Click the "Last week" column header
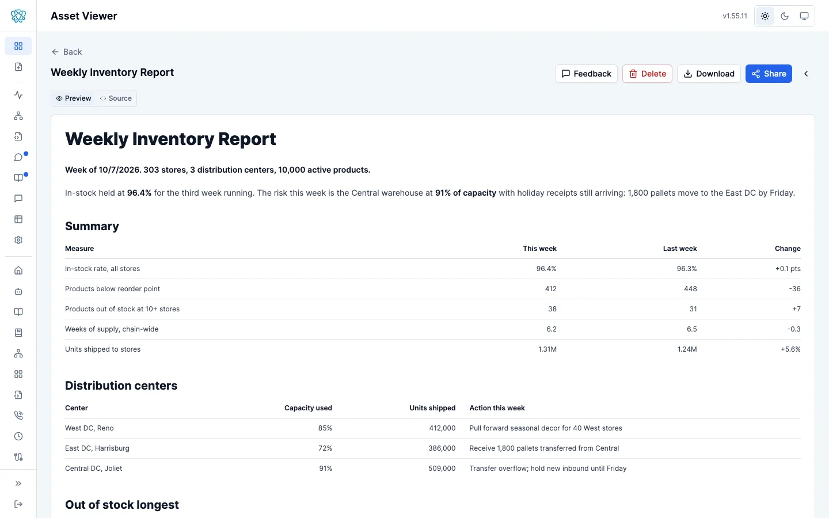This screenshot has width=829, height=518. click(680, 249)
